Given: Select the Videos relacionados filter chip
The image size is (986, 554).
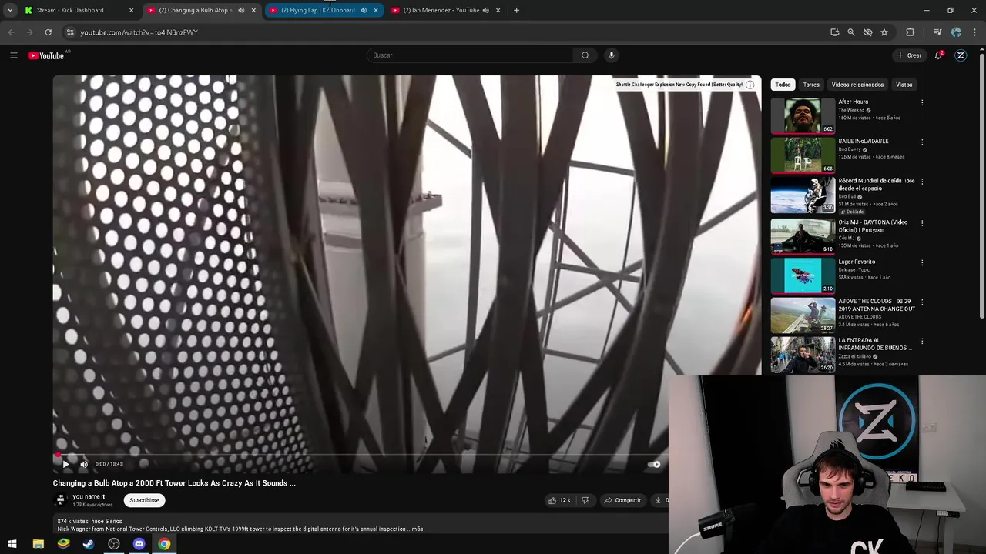Looking at the screenshot, I should pos(857,85).
